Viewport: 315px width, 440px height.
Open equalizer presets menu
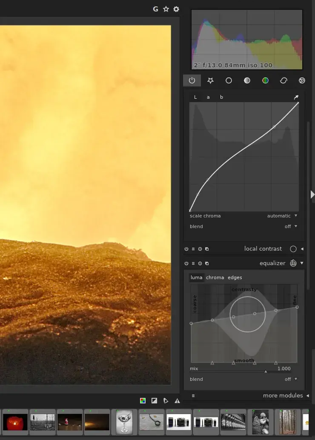coord(193,263)
